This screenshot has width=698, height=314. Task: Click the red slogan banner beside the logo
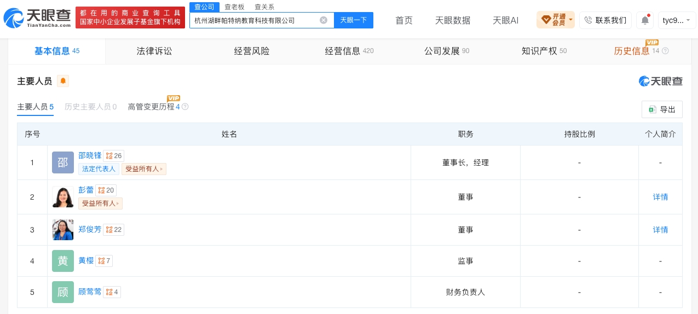(130, 17)
